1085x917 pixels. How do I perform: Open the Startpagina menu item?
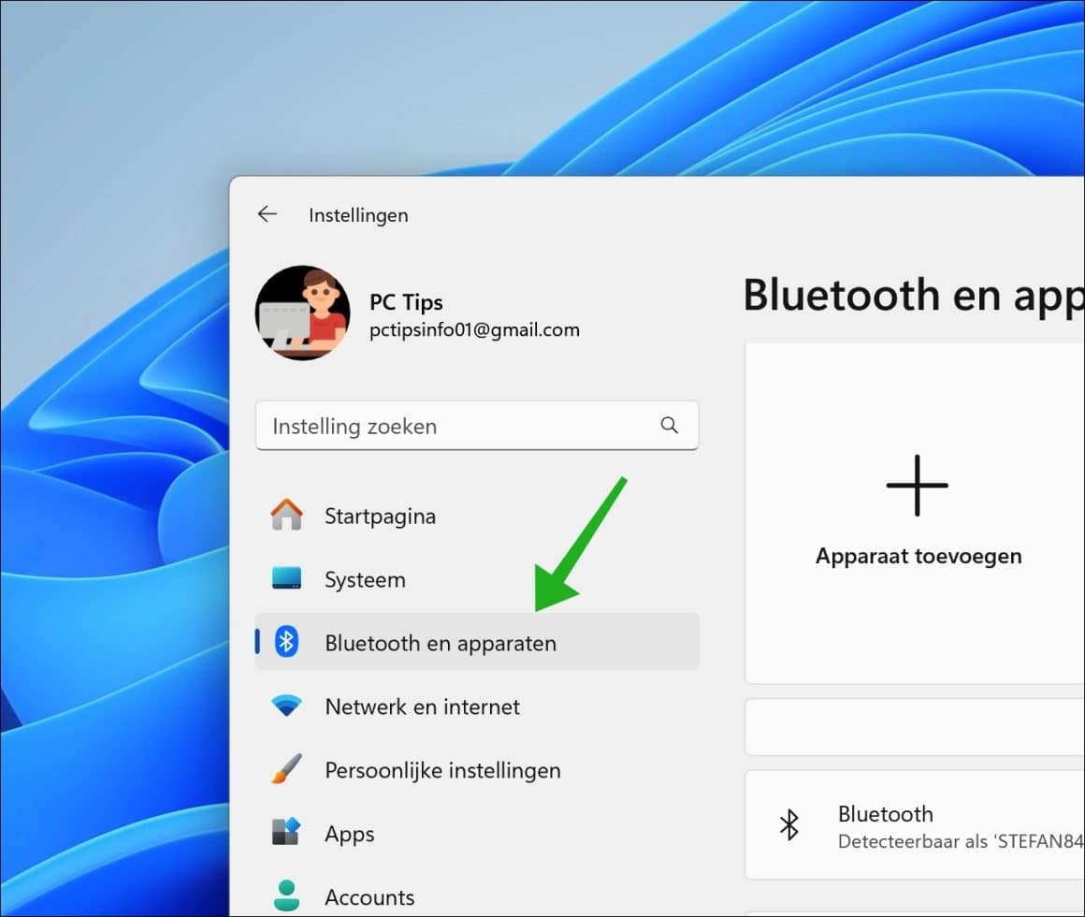(477, 516)
